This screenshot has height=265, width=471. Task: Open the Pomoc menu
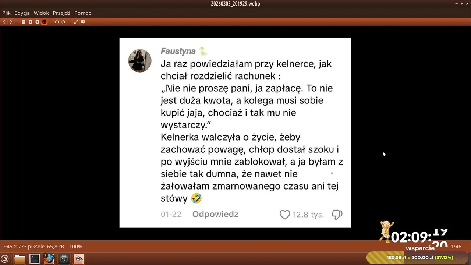[82, 13]
